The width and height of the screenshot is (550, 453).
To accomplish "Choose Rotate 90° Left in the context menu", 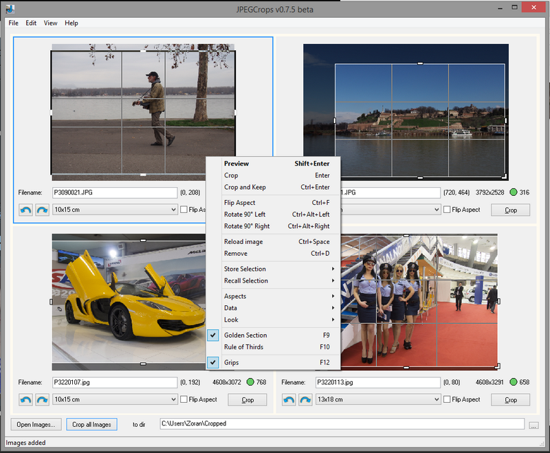I will 274,214.
